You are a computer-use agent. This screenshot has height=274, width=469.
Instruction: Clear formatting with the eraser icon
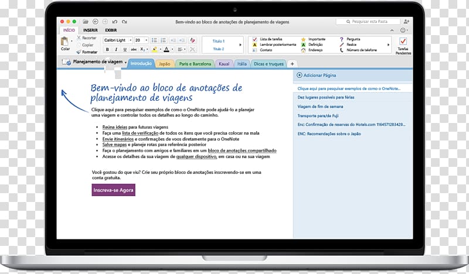tap(193, 40)
